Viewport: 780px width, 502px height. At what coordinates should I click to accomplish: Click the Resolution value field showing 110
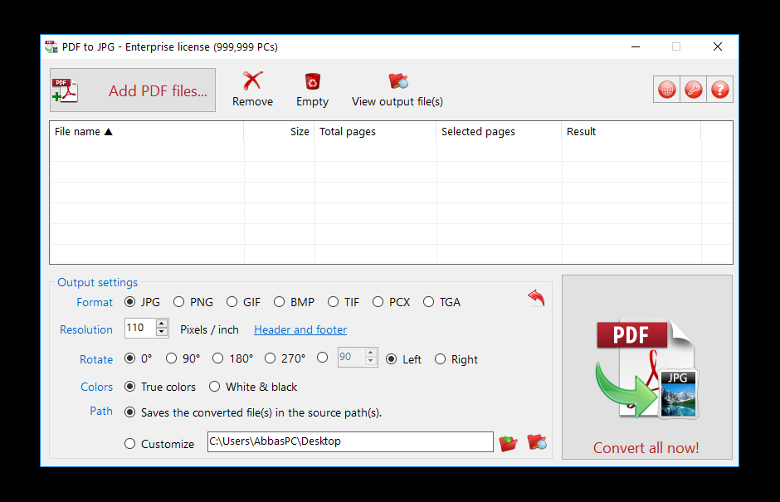pos(139,328)
